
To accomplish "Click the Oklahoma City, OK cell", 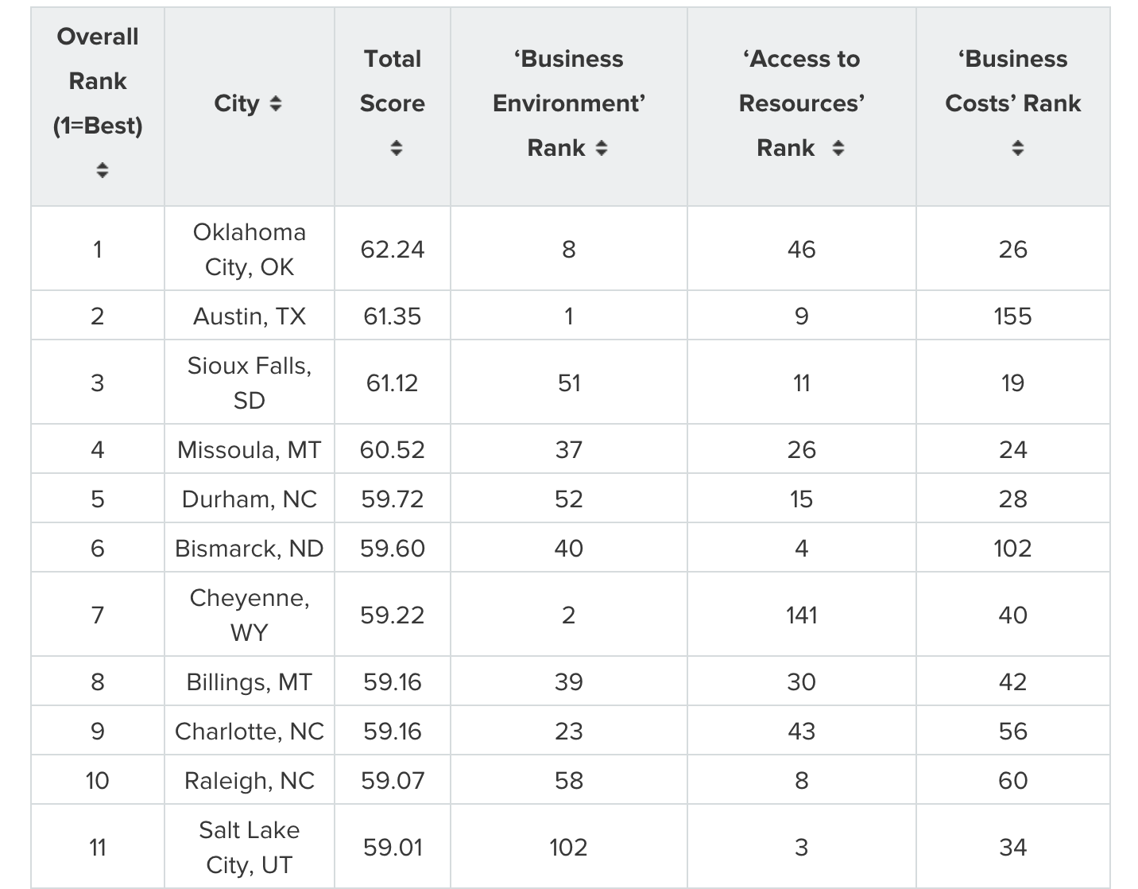I will [250, 249].
